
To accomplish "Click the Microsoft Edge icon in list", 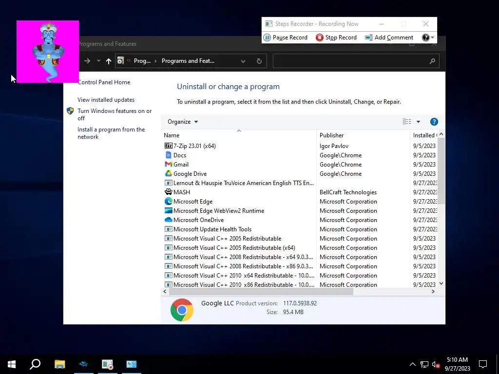I will point(168,201).
